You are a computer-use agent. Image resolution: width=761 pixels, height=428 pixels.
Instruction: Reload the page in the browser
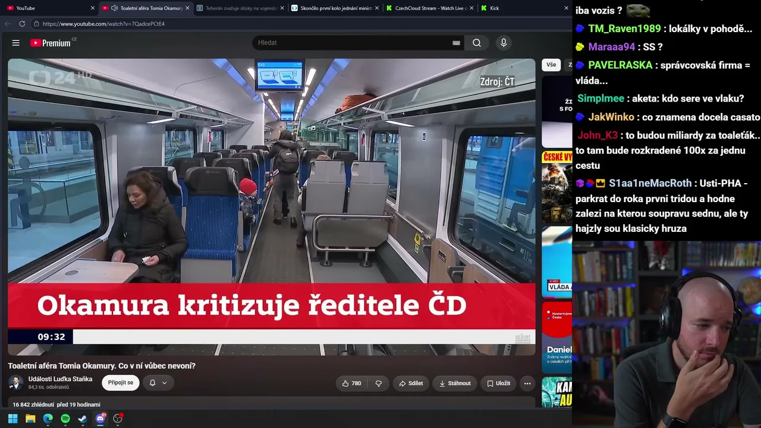coord(22,24)
